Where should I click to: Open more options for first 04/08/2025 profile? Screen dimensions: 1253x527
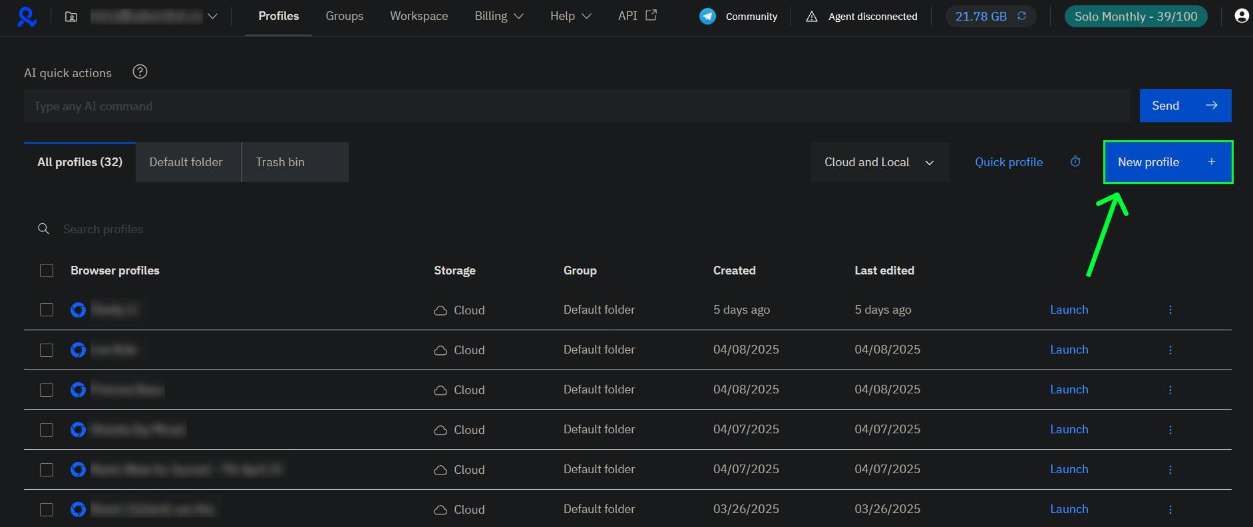[x=1170, y=350]
